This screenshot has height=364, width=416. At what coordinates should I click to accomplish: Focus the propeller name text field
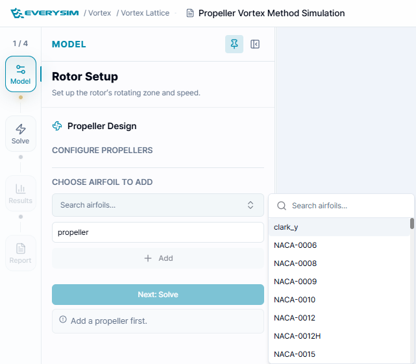[x=158, y=232]
